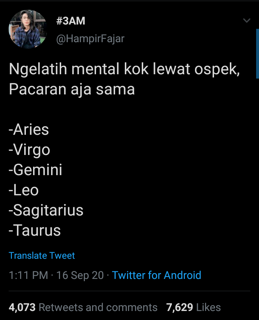The height and width of the screenshot is (320, 259).
Task: Tap the -Leo line in the tweet
Action: [x=24, y=190]
